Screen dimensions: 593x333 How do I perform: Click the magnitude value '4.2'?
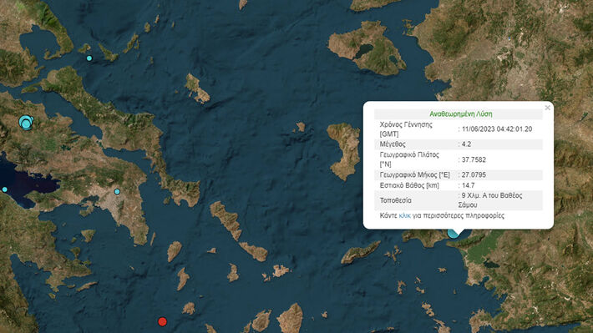(466, 144)
